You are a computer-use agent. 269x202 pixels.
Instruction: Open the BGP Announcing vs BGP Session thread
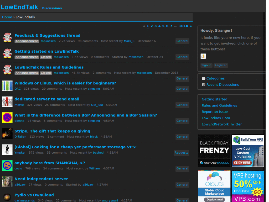point(86,115)
